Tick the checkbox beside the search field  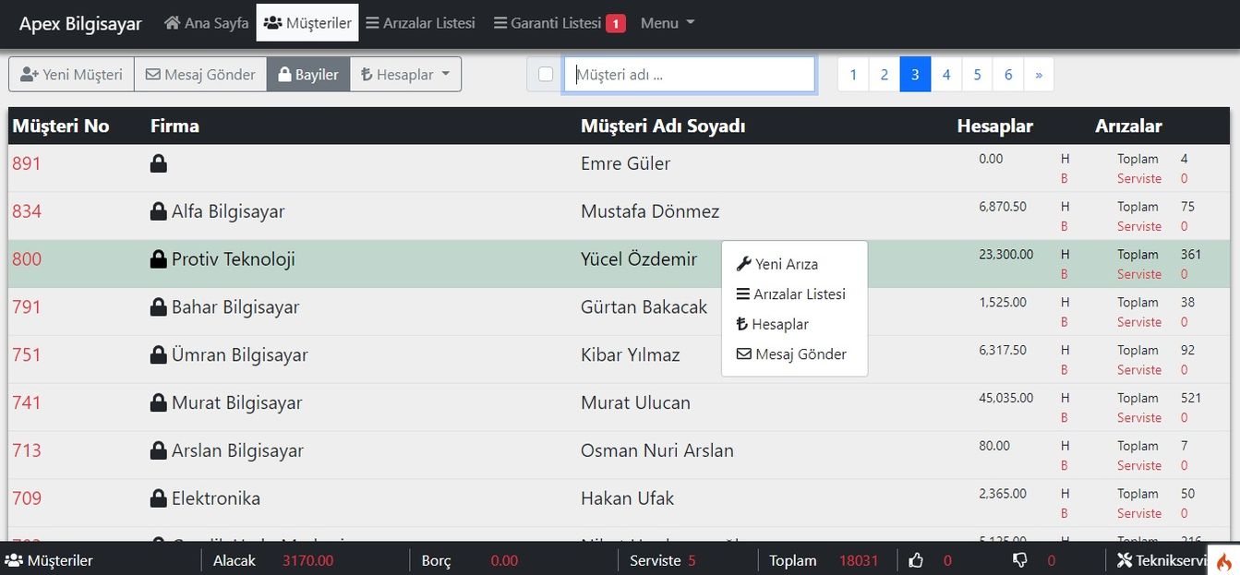tap(546, 75)
